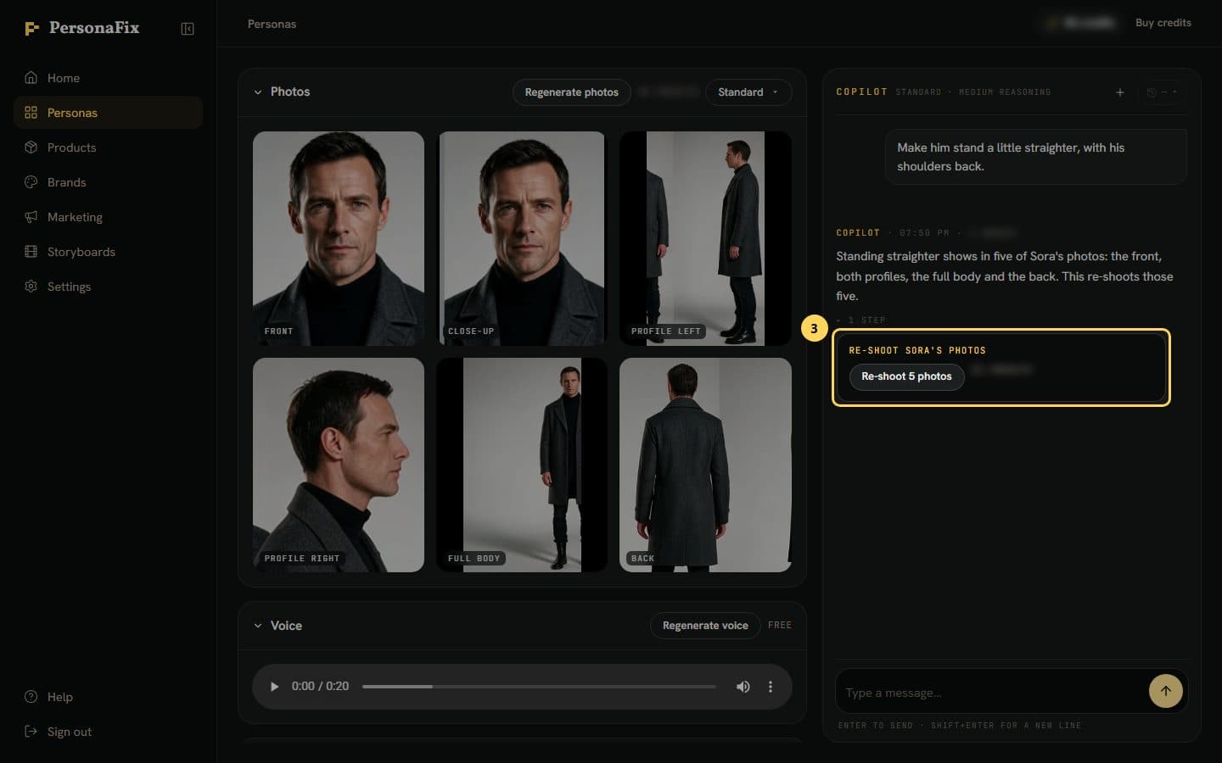The image size is (1222, 763).
Task: Open the PROFILE RIGHT photo thumbnail
Action: pyautogui.click(x=339, y=465)
